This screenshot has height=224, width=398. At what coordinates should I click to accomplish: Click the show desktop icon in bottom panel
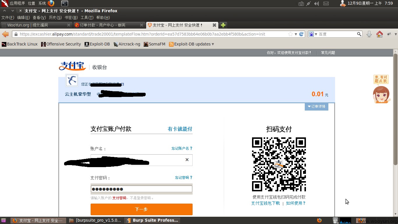[3, 220]
